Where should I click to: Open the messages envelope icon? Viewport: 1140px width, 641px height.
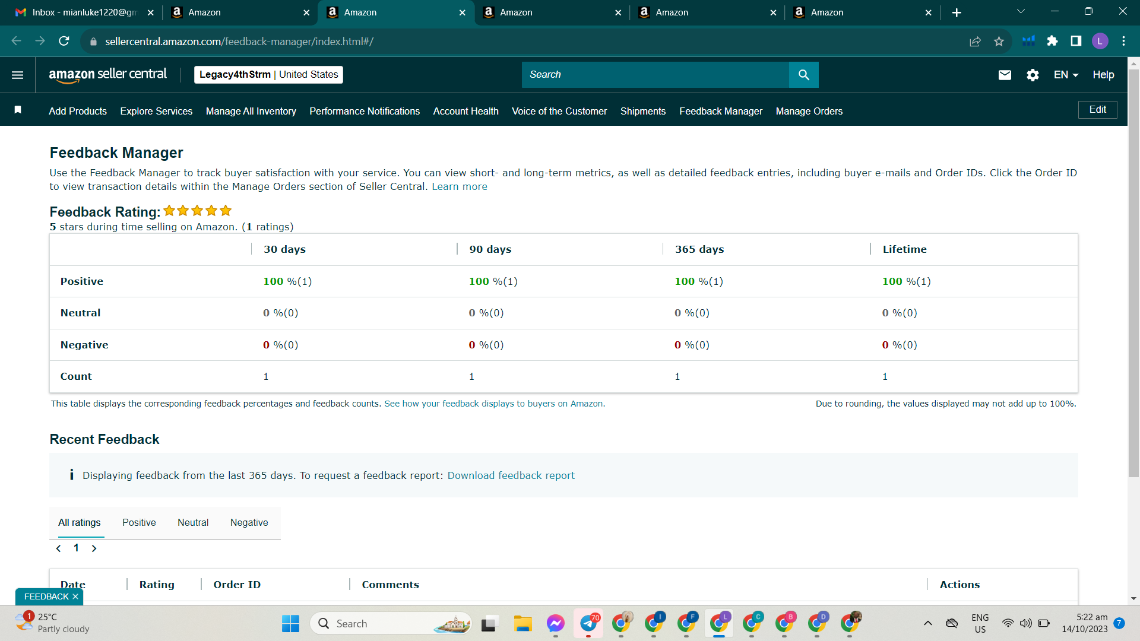[x=1005, y=75]
